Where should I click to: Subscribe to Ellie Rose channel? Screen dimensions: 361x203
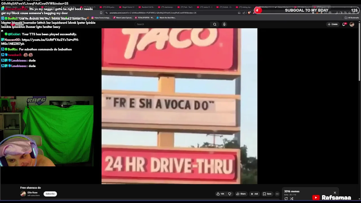(x=50, y=194)
